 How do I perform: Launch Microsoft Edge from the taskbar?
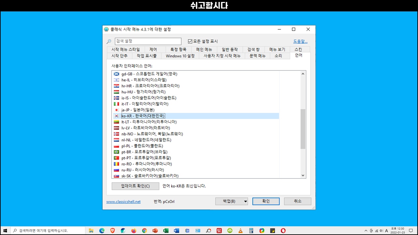(x=102, y=230)
